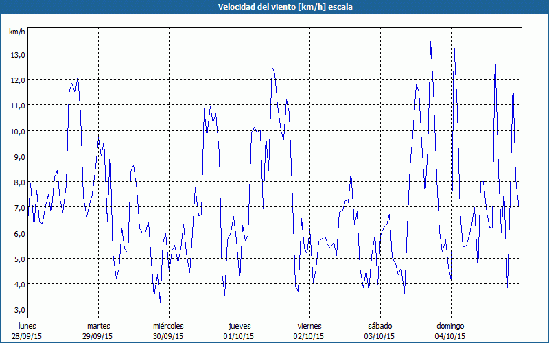Click the 28/09/15 date label
The image size is (549, 343).
27,336
